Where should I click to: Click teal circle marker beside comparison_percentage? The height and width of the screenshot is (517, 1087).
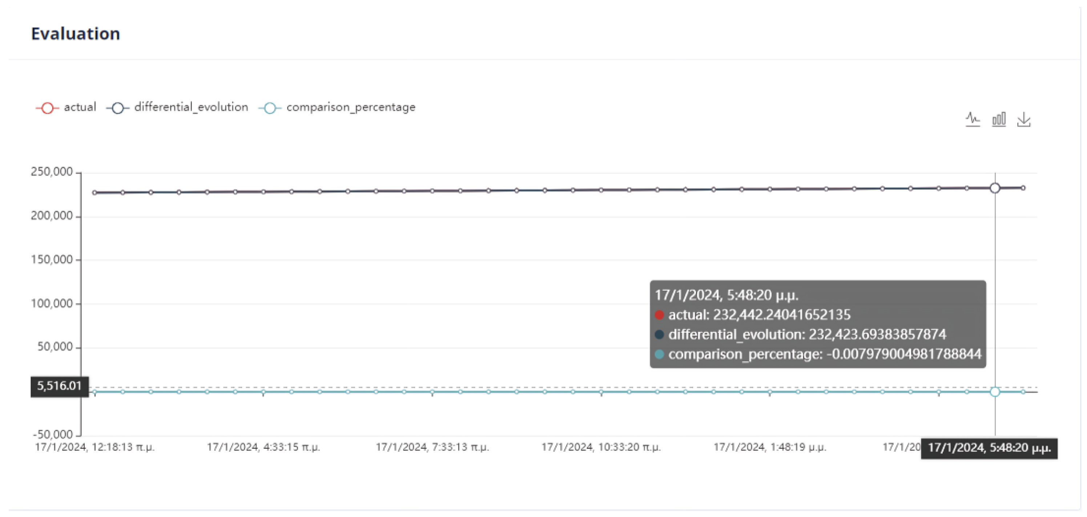[x=270, y=108]
